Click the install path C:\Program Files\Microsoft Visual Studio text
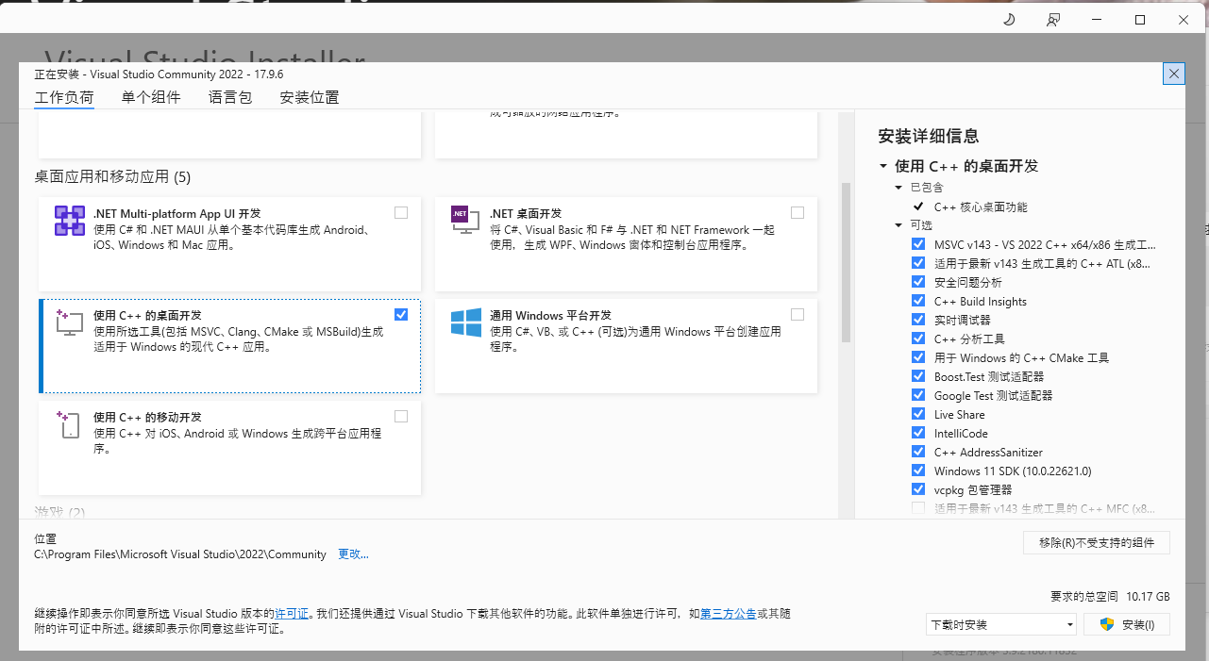This screenshot has height=661, width=1209. pos(180,554)
